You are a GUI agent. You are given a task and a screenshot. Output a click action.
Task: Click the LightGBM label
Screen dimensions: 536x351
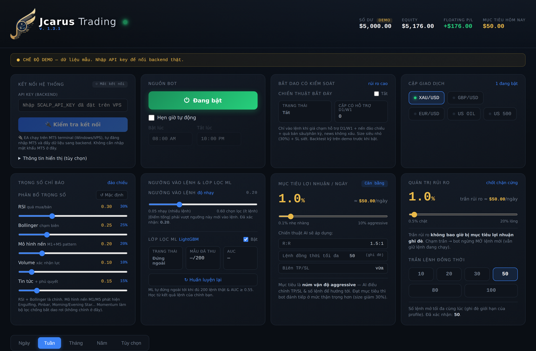pos(189,239)
